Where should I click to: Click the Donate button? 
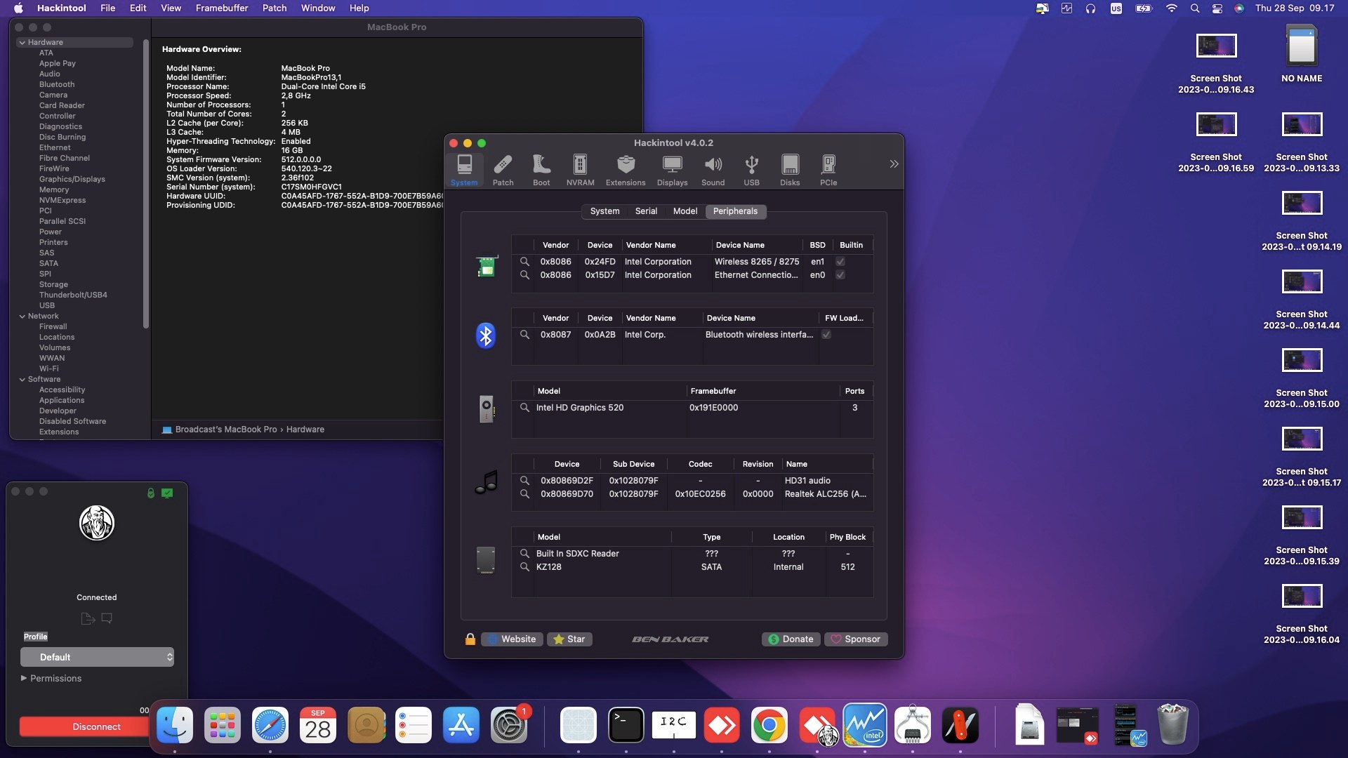tap(791, 639)
